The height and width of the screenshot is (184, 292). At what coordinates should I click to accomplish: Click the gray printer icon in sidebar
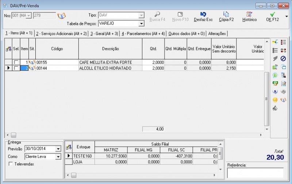[283, 91]
